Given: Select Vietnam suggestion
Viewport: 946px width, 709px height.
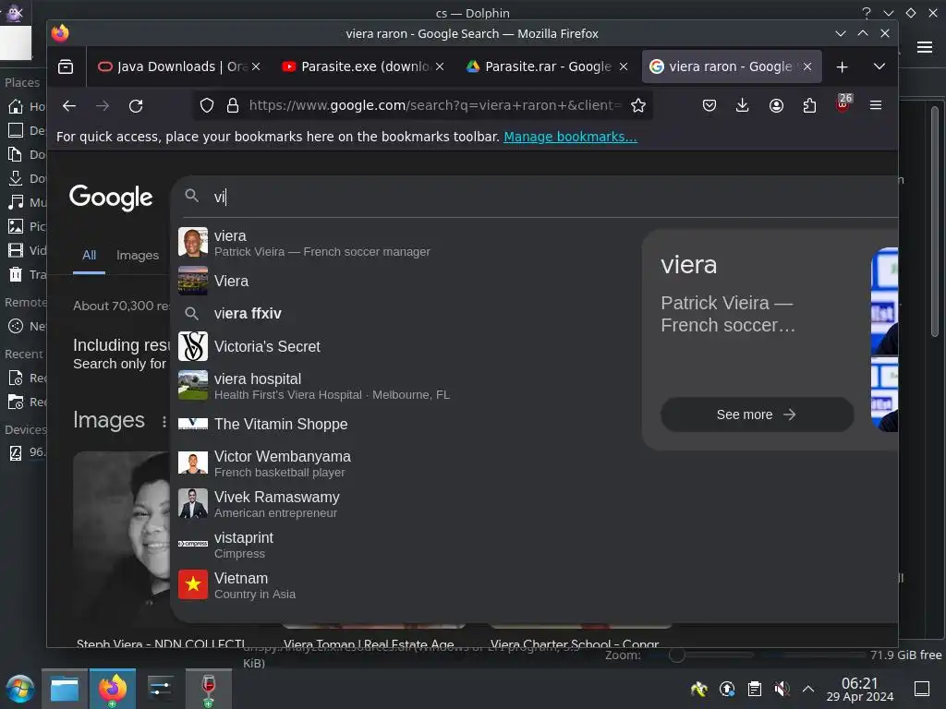Looking at the screenshot, I should pyautogui.click(x=405, y=584).
